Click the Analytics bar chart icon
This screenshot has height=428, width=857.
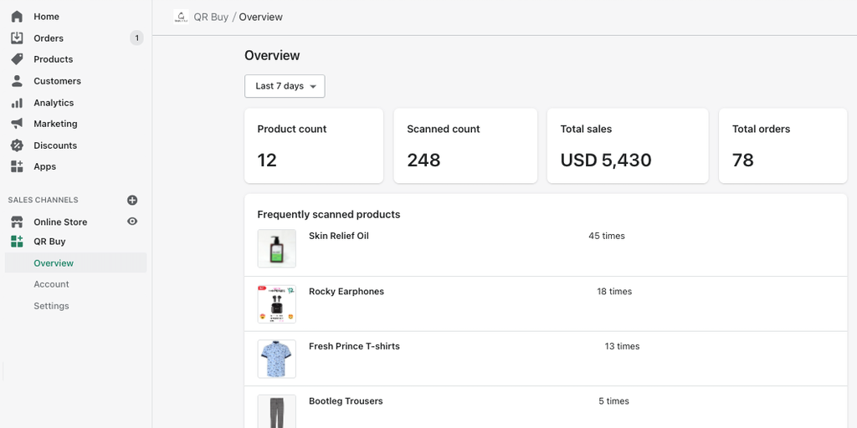[x=17, y=103]
